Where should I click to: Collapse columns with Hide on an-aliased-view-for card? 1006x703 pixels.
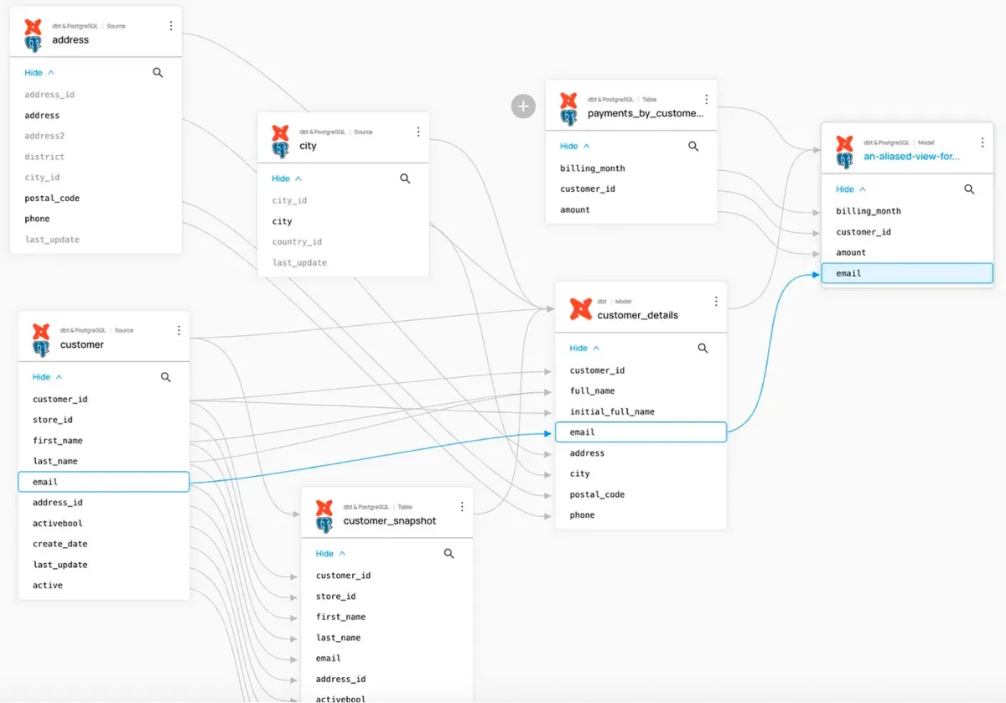point(851,189)
